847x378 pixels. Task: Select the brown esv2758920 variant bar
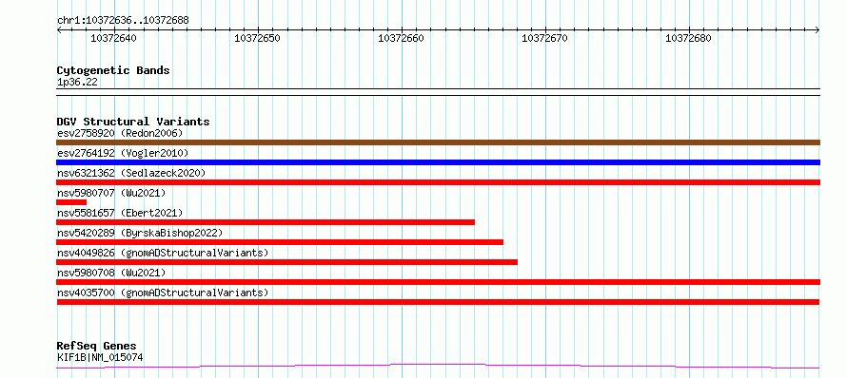(438, 142)
